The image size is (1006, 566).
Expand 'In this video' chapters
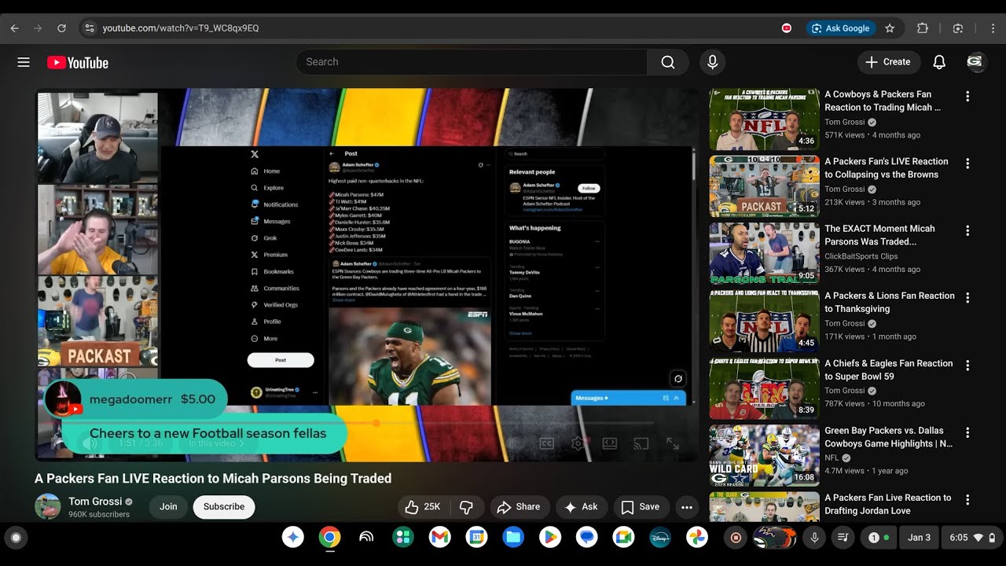click(x=217, y=443)
